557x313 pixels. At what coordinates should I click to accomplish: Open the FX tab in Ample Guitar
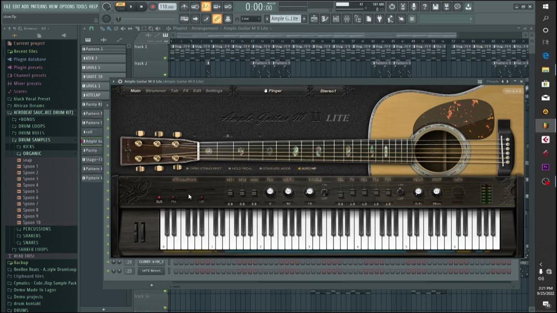click(186, 91)
